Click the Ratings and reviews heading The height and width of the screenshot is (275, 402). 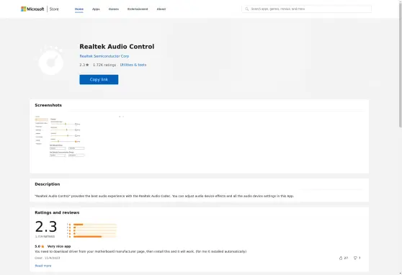(x=57, y=212)
